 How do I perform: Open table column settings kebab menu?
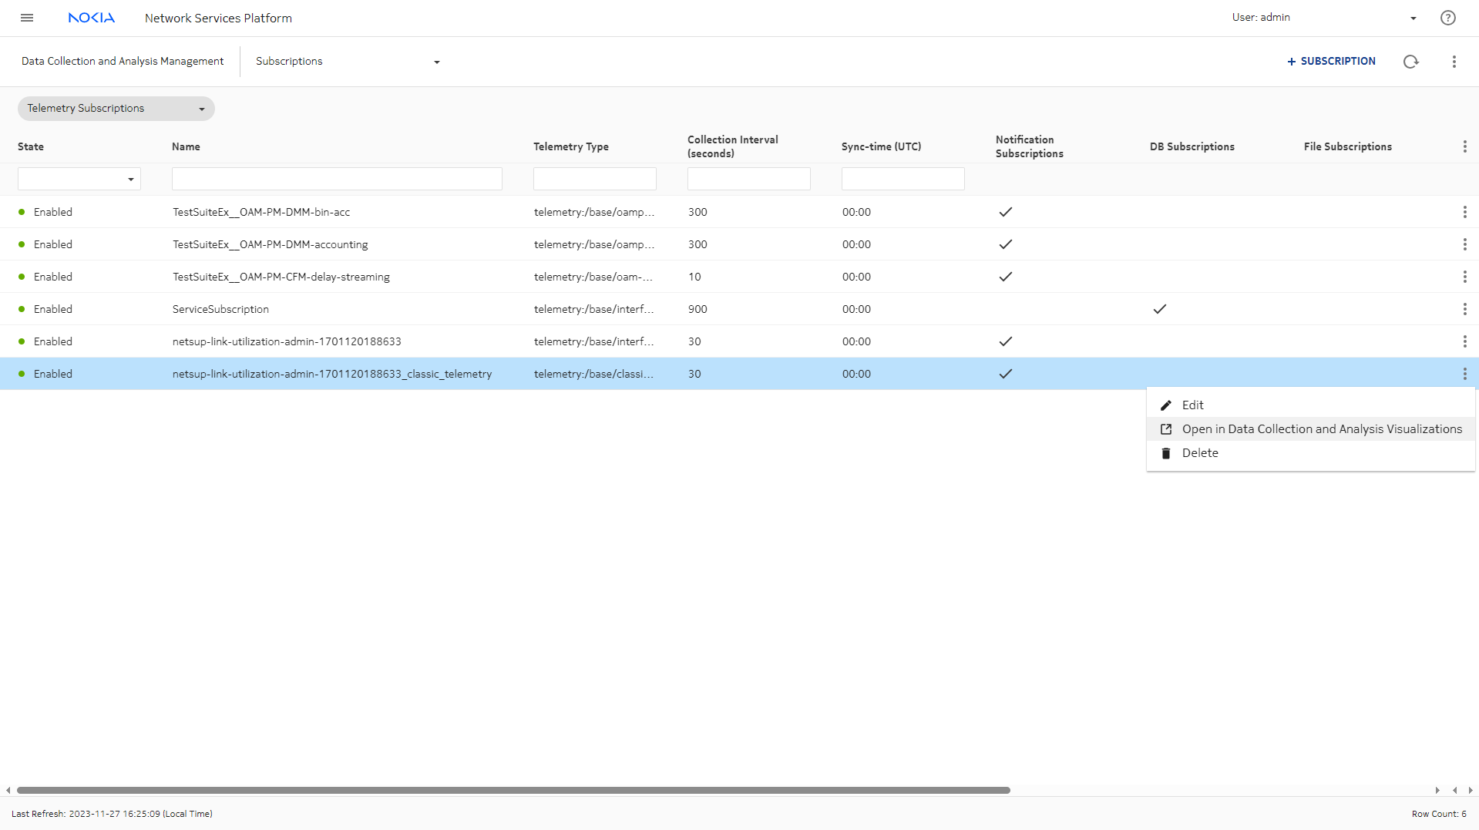[1464, 146]
